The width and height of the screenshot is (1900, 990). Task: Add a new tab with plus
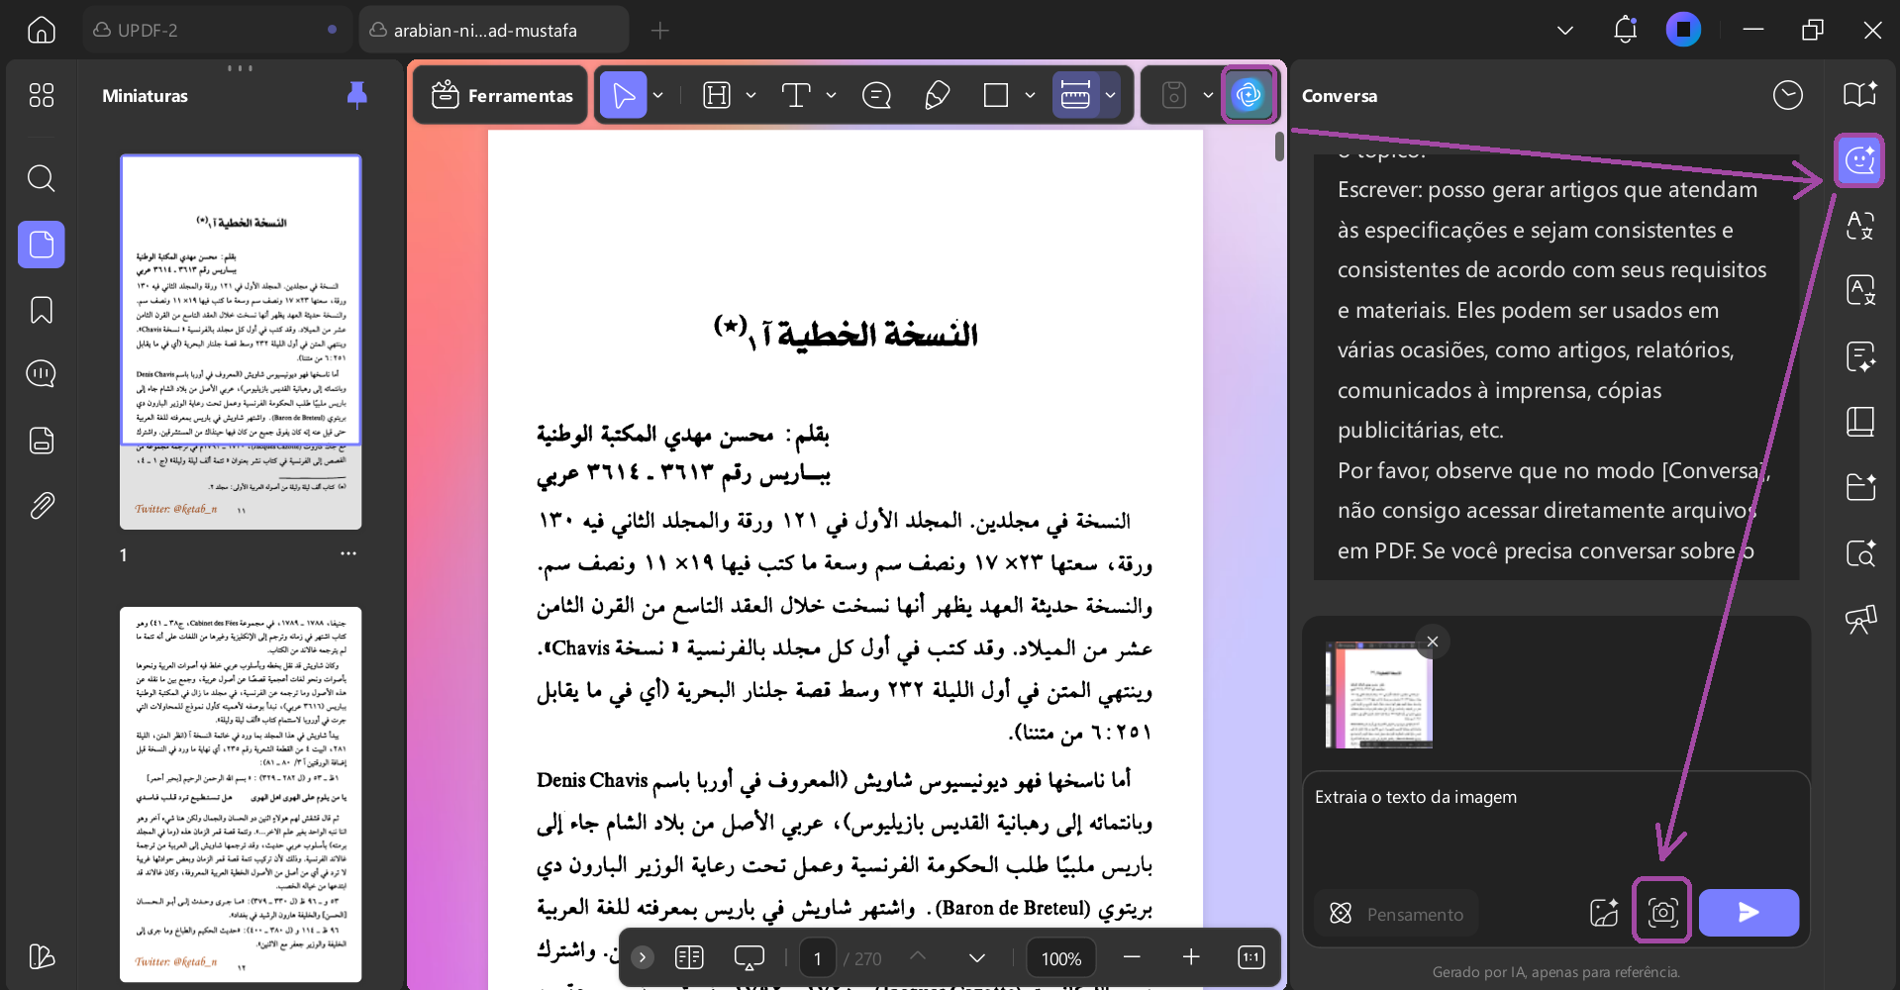click(x=660, y=31)
